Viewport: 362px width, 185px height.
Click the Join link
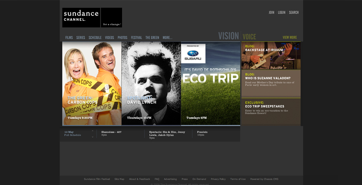271,12
